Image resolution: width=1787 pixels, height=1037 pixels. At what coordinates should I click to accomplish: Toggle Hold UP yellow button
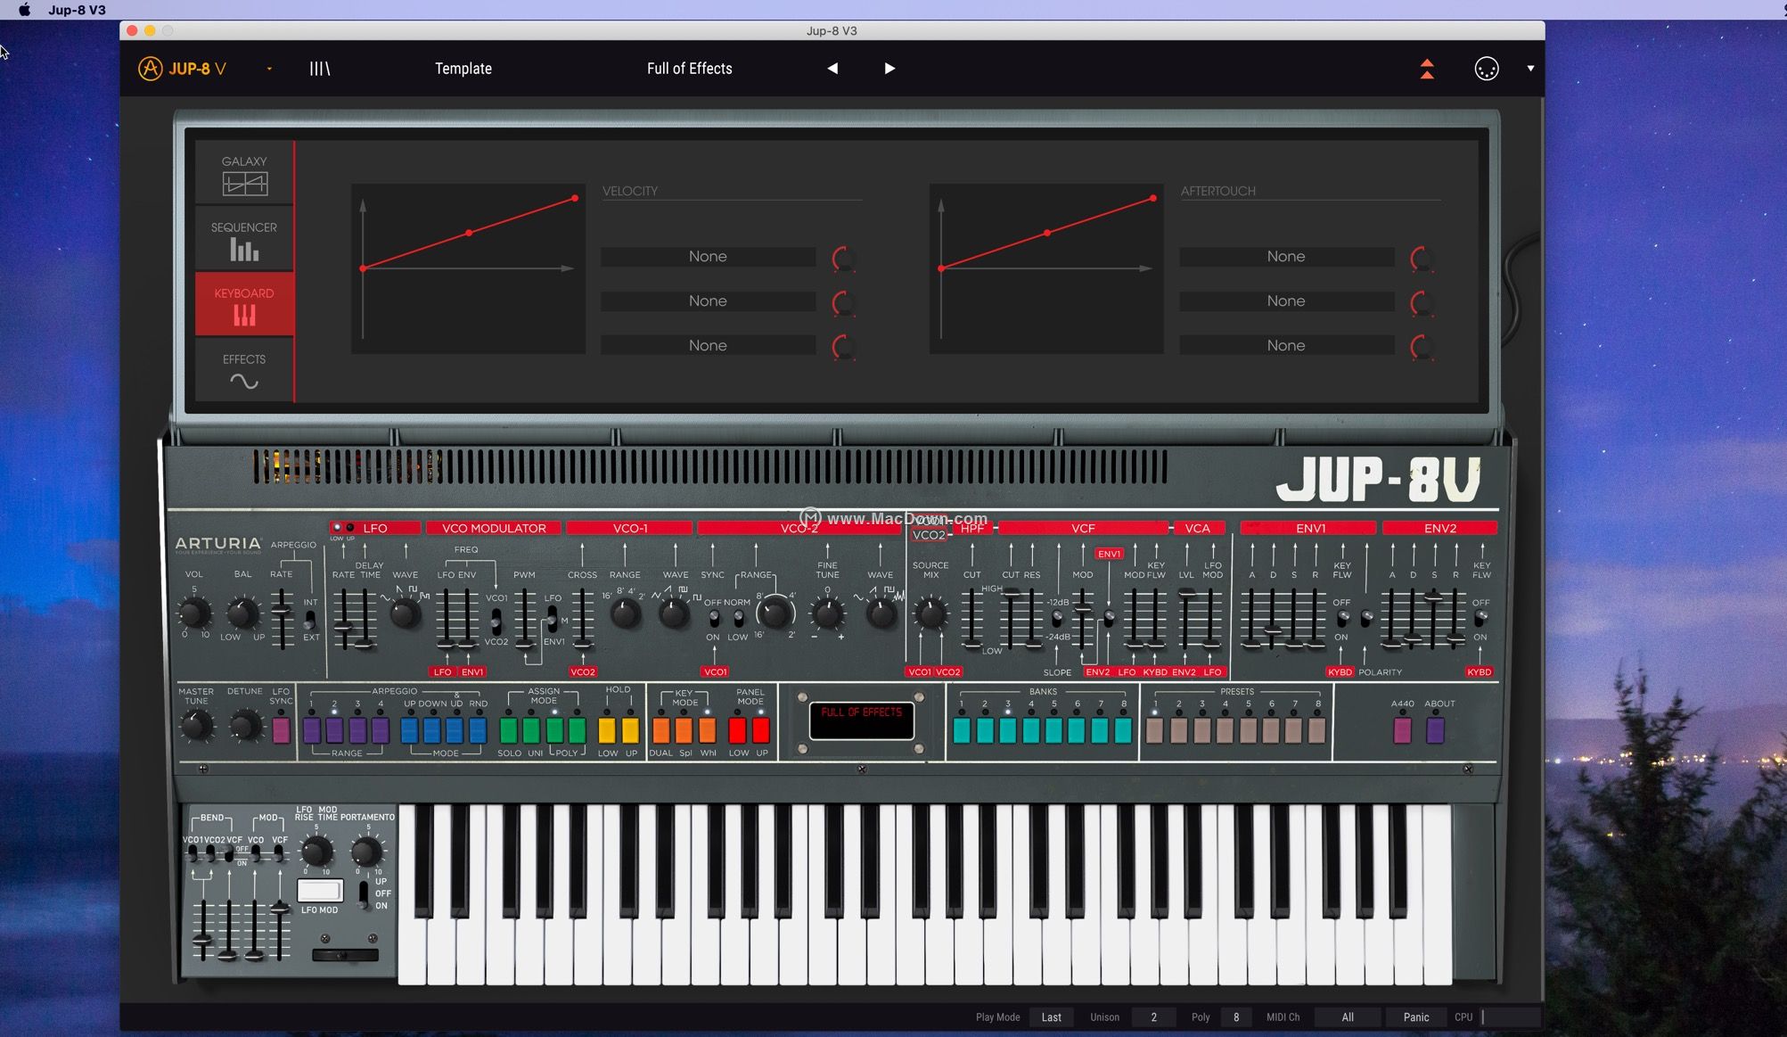[x=630, y=730]
